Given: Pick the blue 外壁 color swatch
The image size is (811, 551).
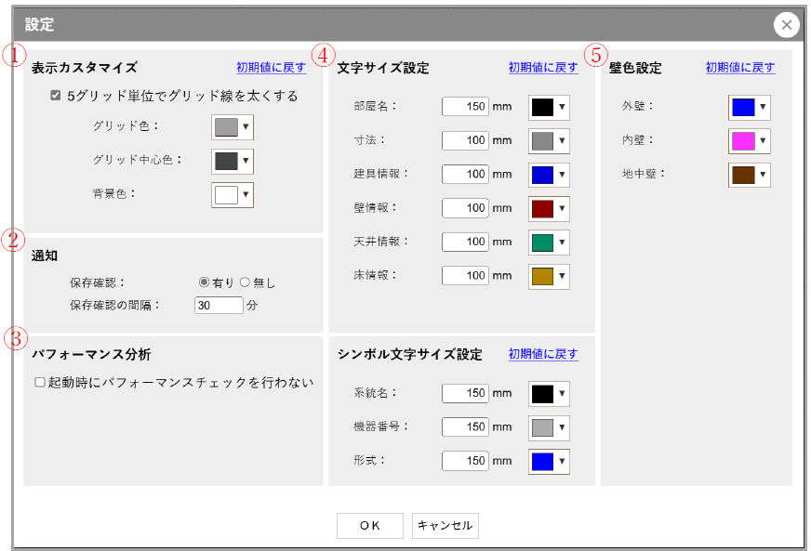Looking at the screenshot, I should pyautogui.click(x=743, y=108).
